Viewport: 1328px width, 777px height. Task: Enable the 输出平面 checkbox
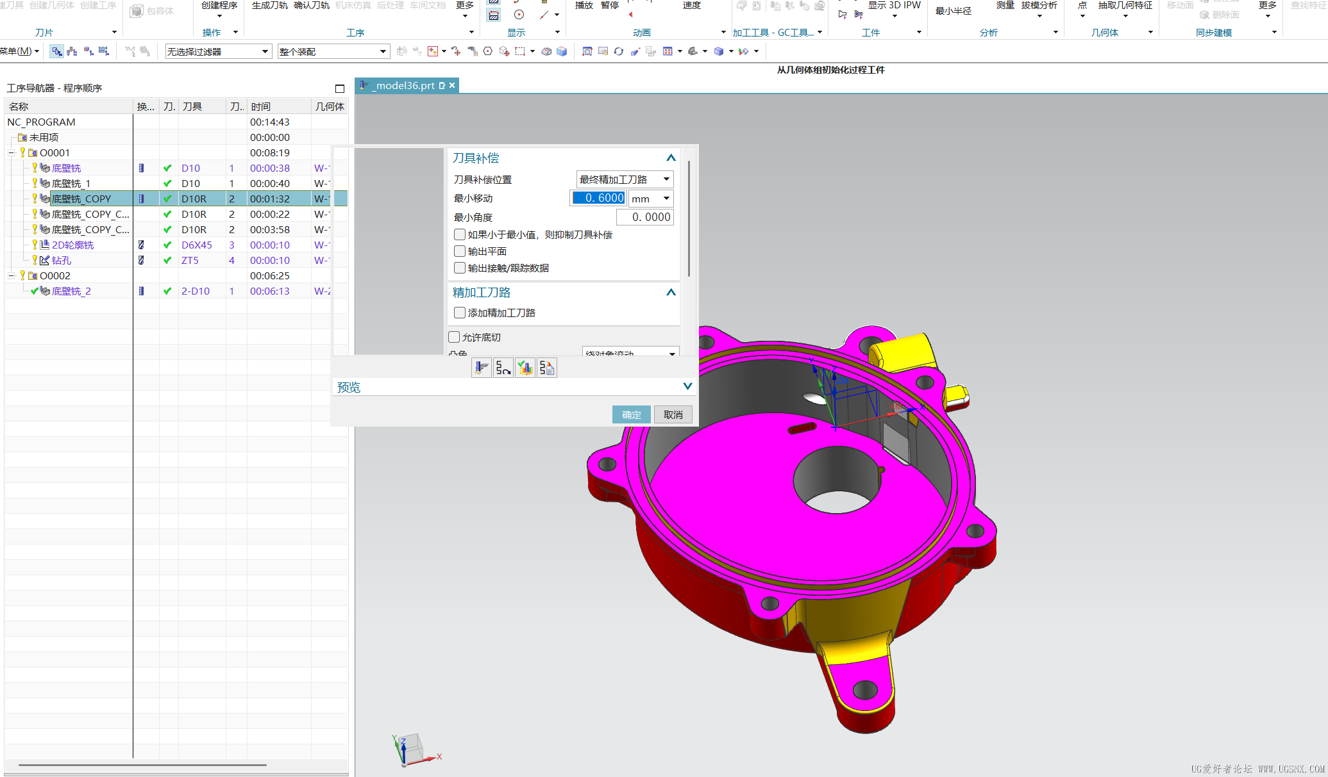click(460, 251)
